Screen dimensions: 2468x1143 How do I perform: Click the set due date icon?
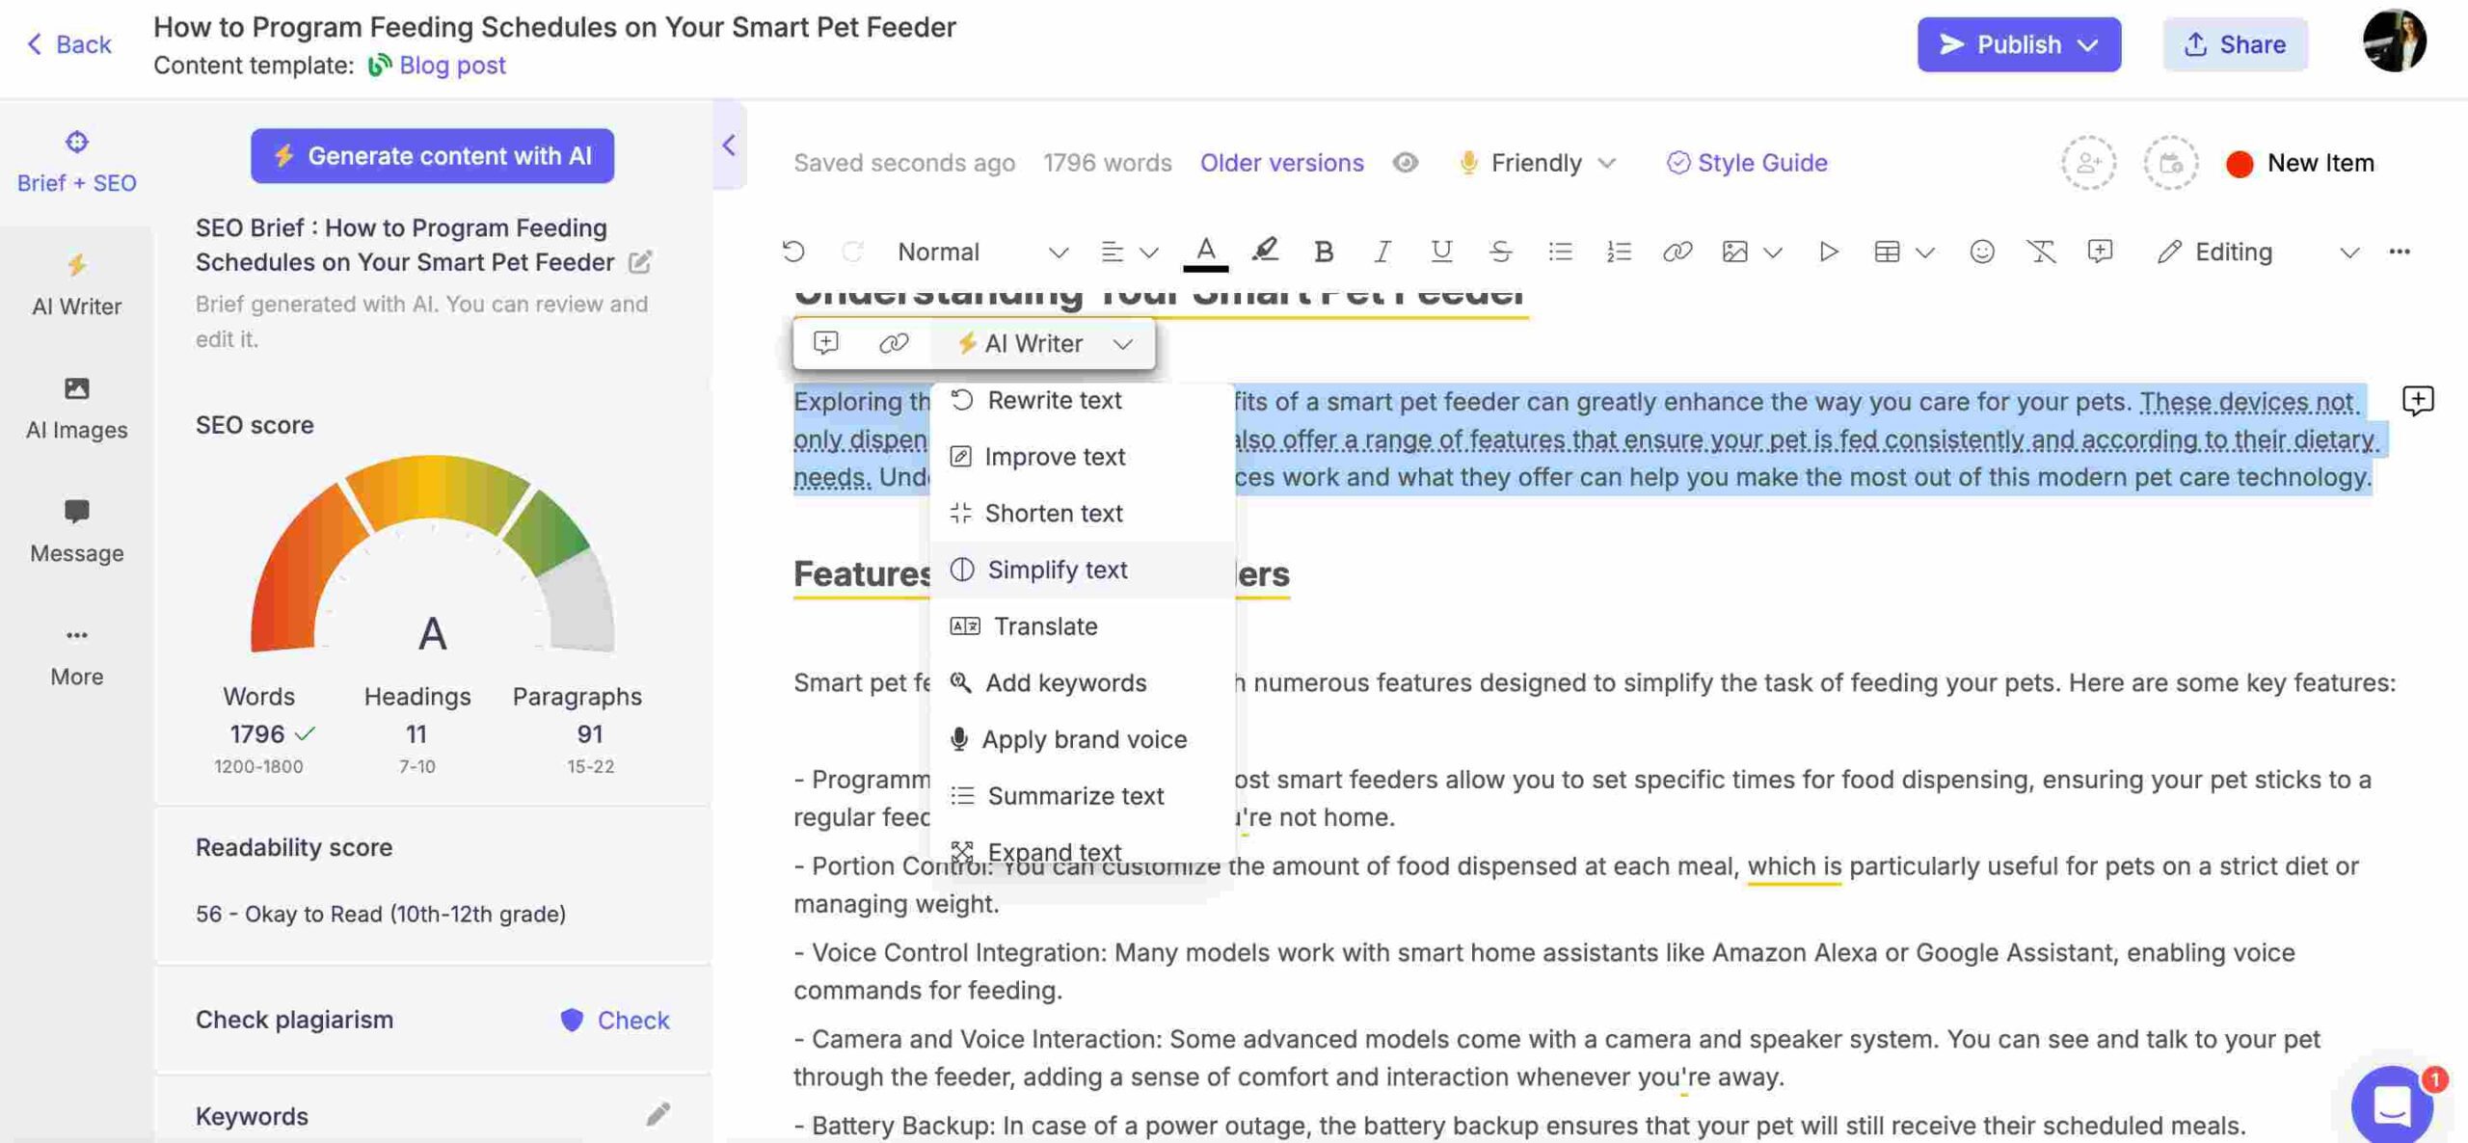[x=2170, y=162]
